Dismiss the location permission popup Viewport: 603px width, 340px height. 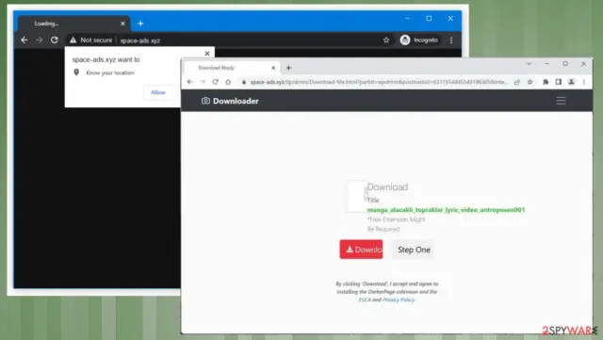pos(207,54)
